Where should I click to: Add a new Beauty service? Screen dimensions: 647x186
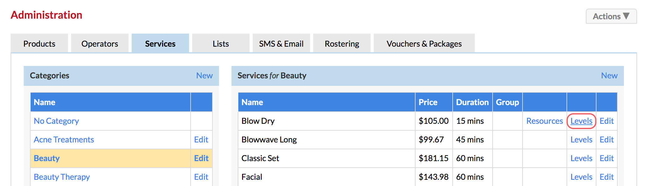click(609, 76)
